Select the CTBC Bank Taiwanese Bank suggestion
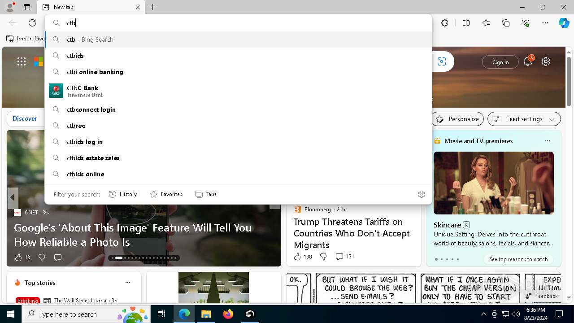574x323 pixels. (x=238, y=91)
